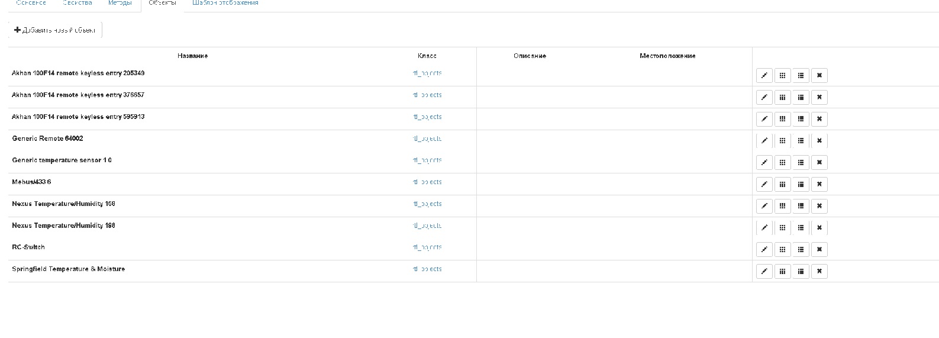Delete Akhan 100F14 keyless entry 376657
Viewport: 939px width, 338px height.
(819, 98)
